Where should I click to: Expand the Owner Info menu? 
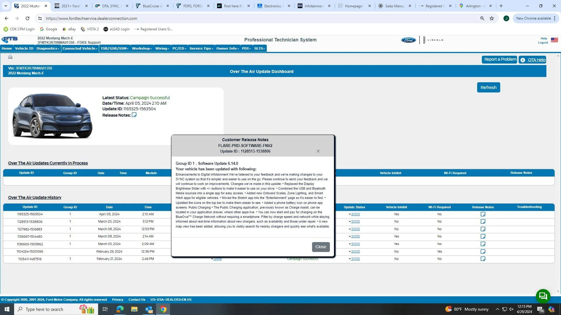click(228, 48)
